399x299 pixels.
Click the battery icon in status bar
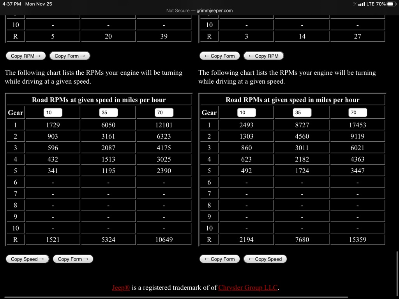pos(391,4)
